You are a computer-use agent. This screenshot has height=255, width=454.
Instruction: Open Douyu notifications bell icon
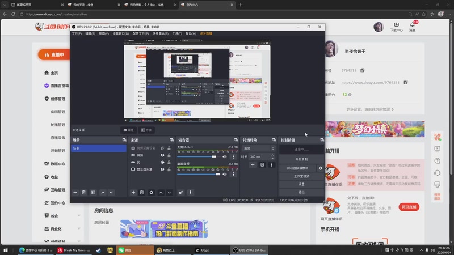[x=413, y=25]
